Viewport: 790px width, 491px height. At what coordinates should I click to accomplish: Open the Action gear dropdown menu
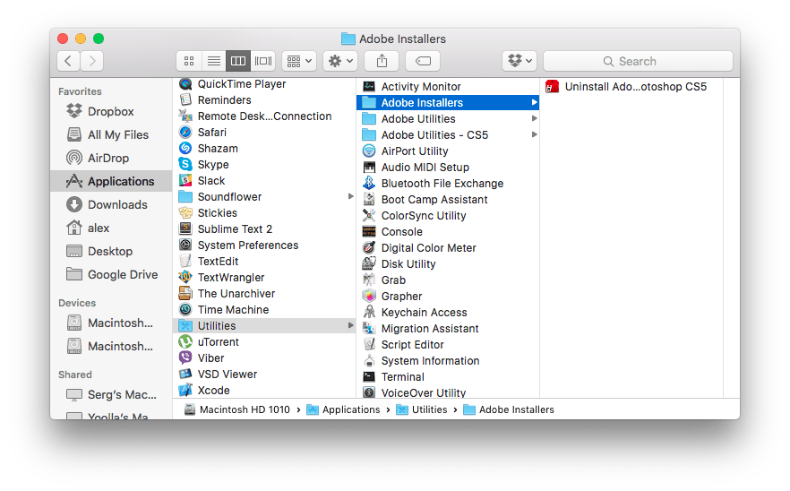[x=340, y=61]
